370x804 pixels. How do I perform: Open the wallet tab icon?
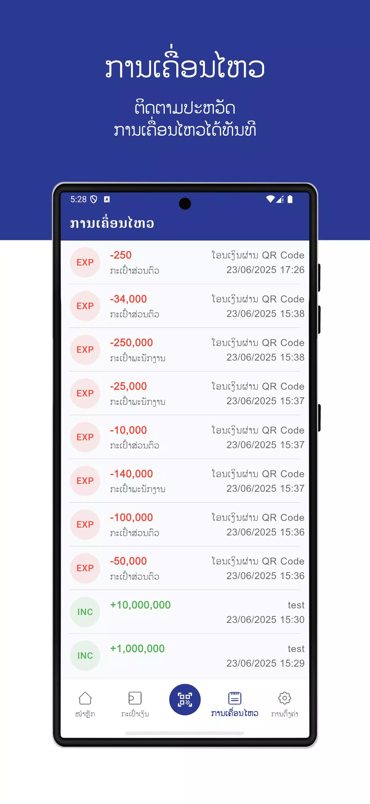[135, 698]
